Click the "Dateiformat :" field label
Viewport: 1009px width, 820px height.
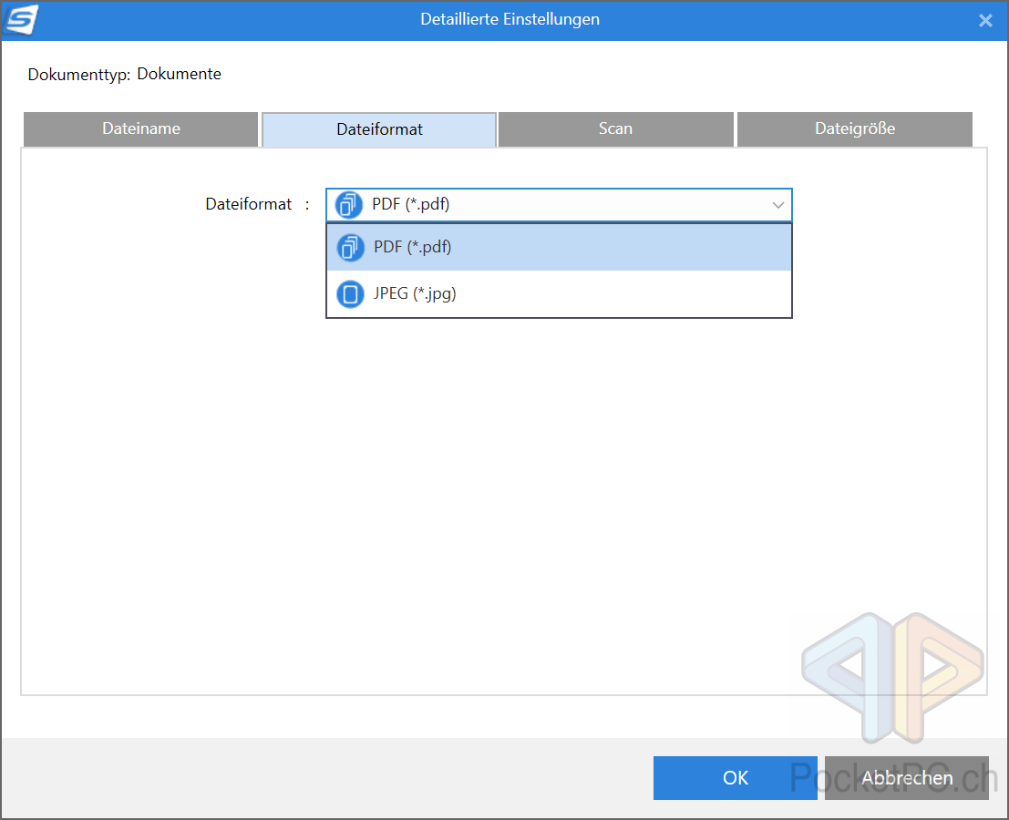[257, 204]
